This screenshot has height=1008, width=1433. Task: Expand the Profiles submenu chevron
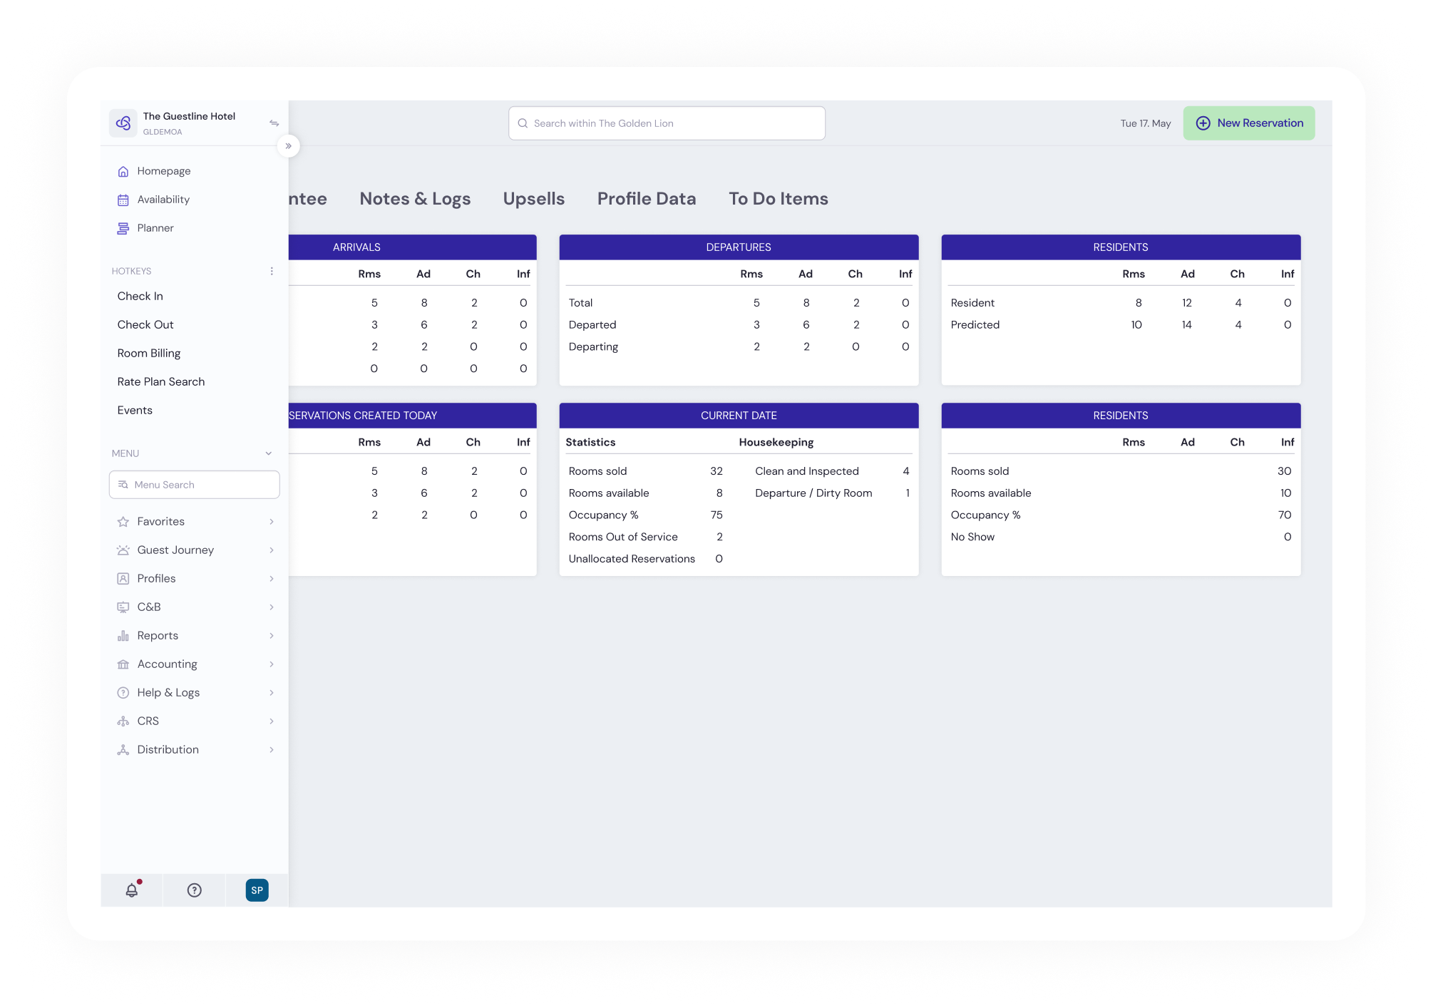tap(272, 579)
